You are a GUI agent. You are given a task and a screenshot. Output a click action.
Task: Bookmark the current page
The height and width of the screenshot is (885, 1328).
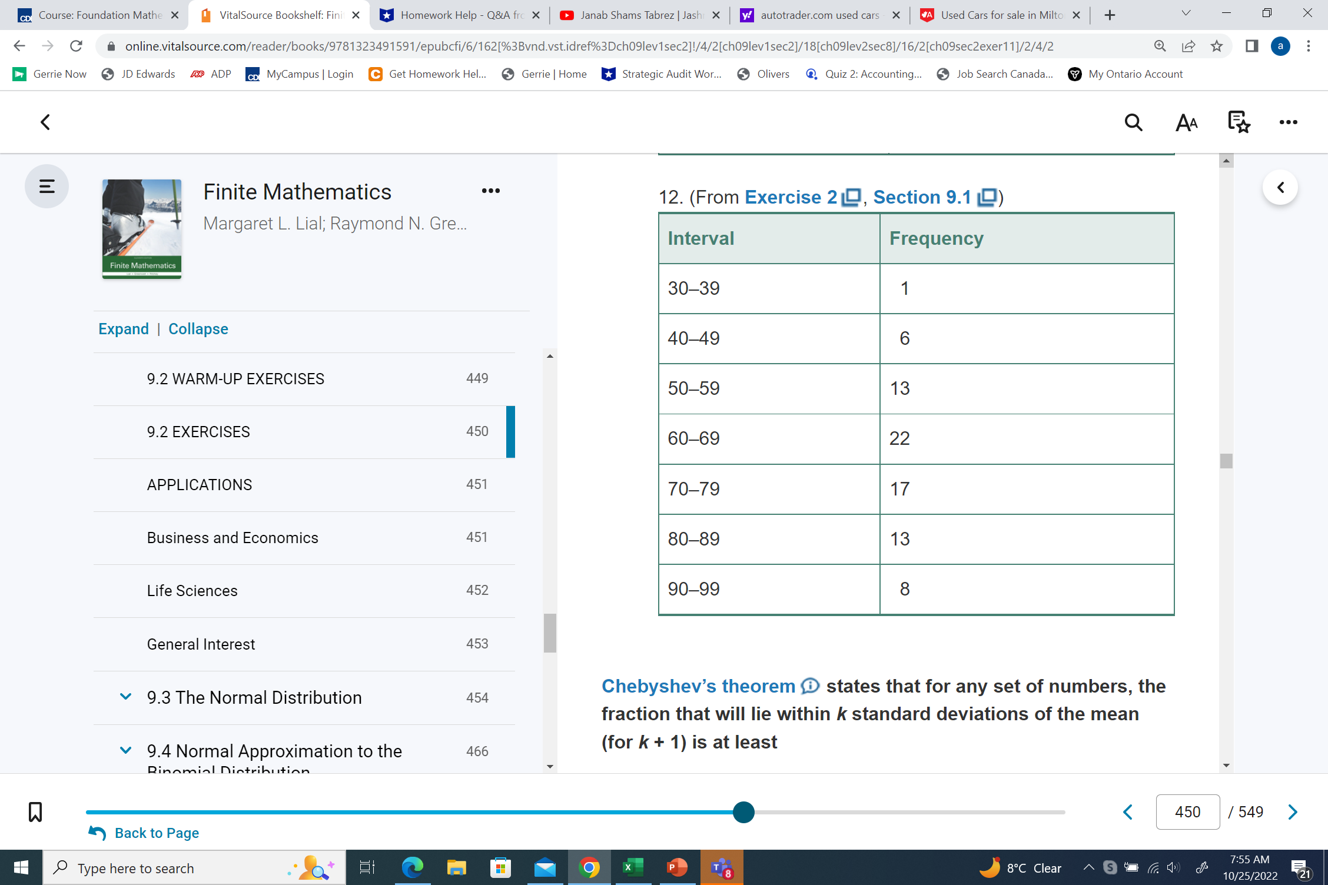tap(35, 811)
